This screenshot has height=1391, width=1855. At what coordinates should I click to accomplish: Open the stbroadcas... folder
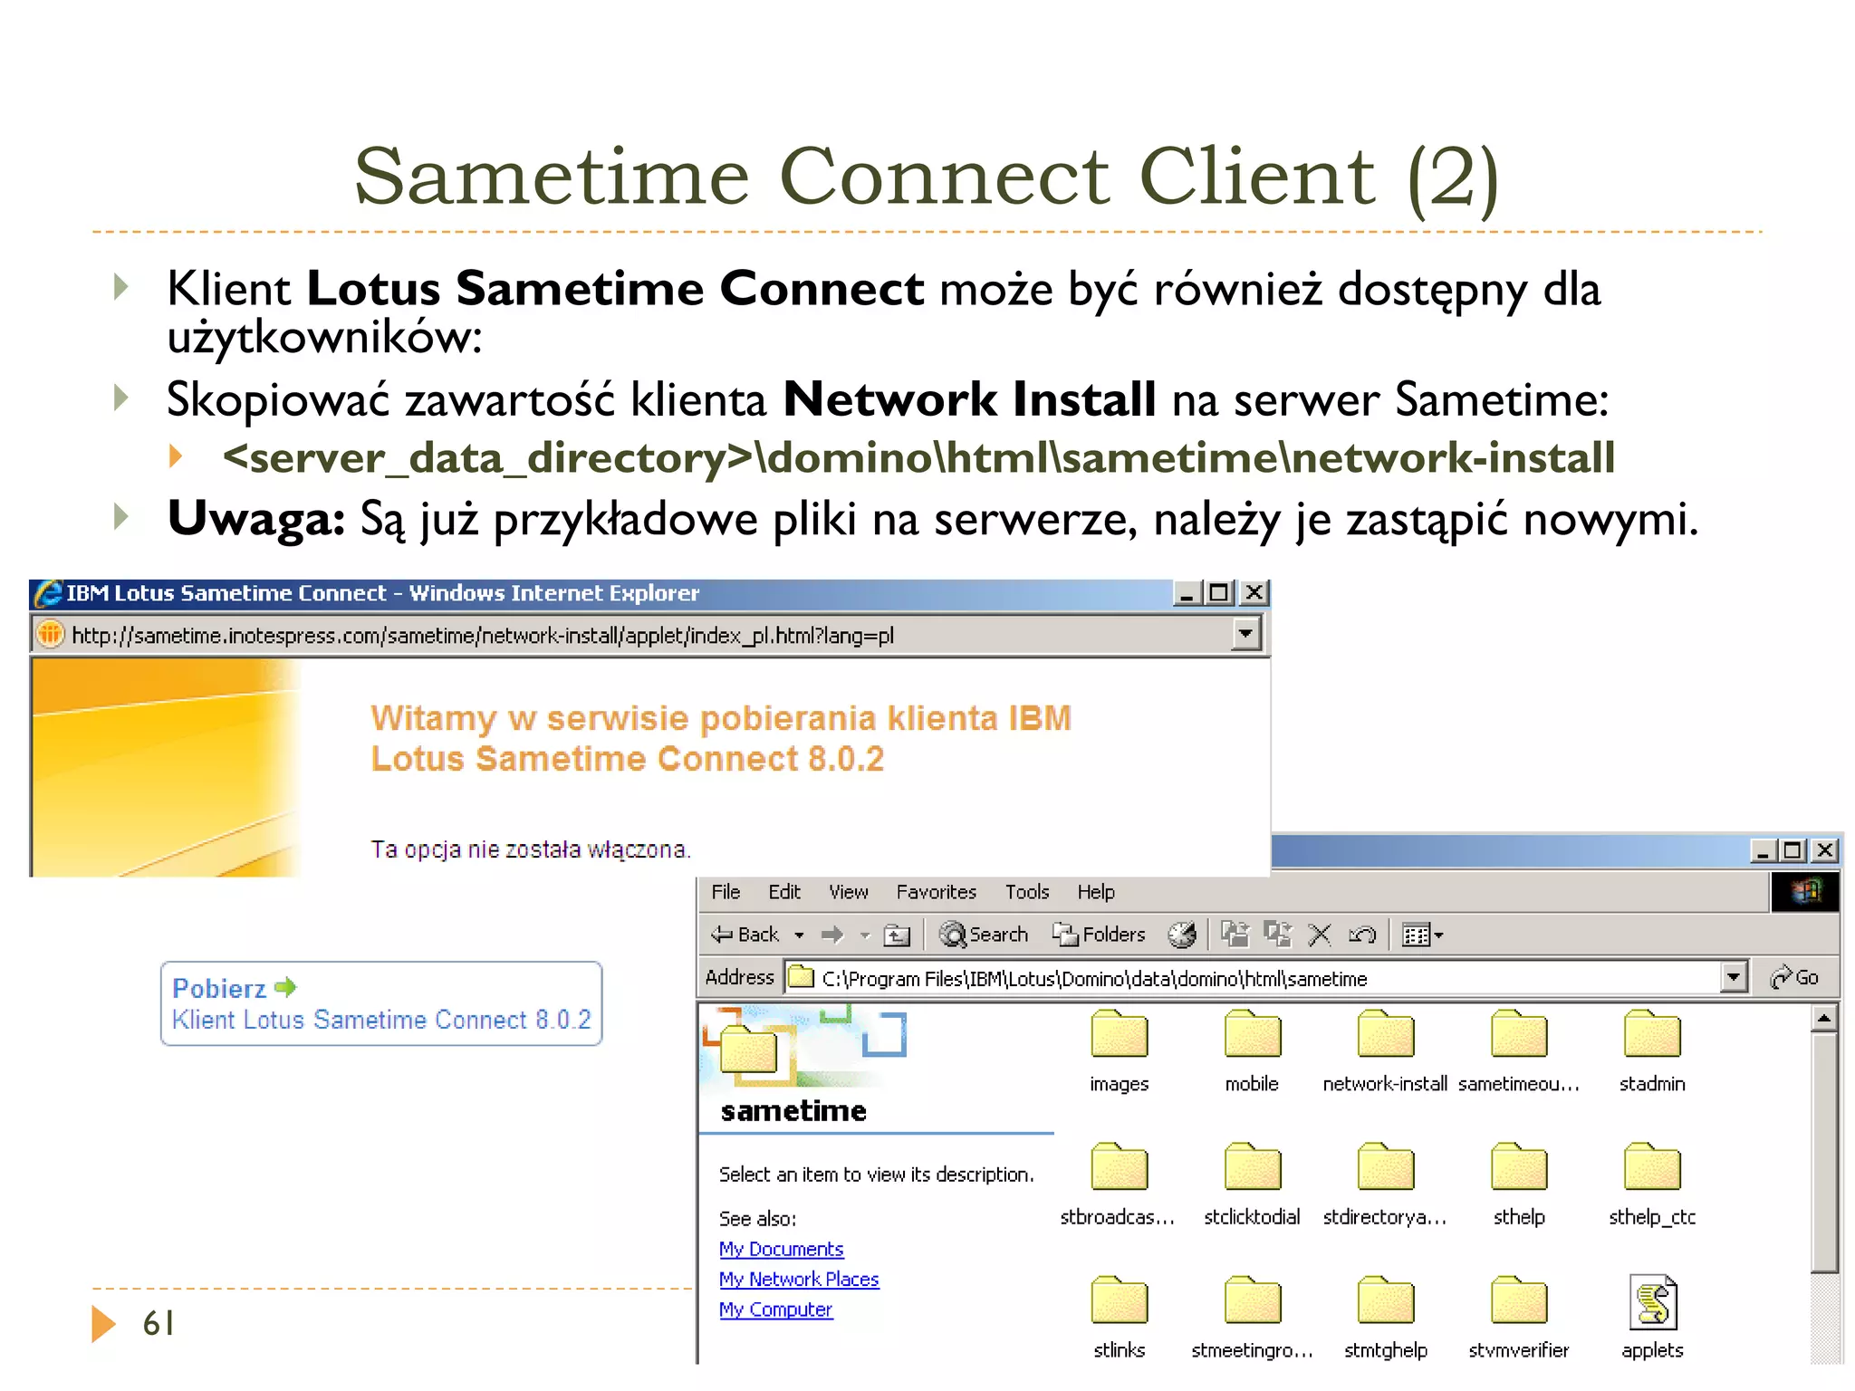pyautogui.click(x=1120, y=1184)
